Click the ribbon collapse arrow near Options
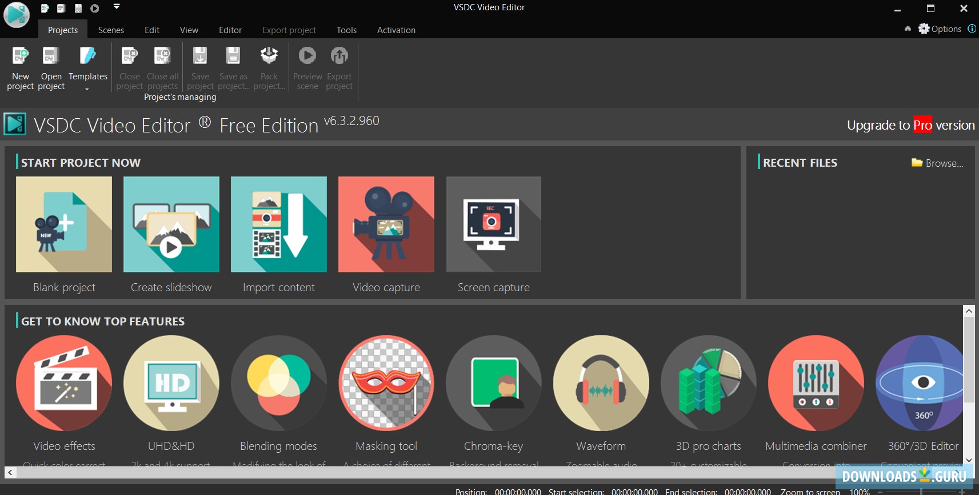This screenshot has height=495, width=979. 908,29
